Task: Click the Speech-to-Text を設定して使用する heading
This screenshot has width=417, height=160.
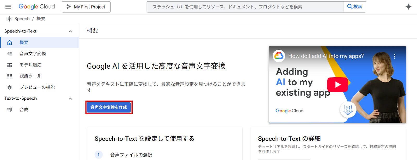Action: click(x=144, y=139)
